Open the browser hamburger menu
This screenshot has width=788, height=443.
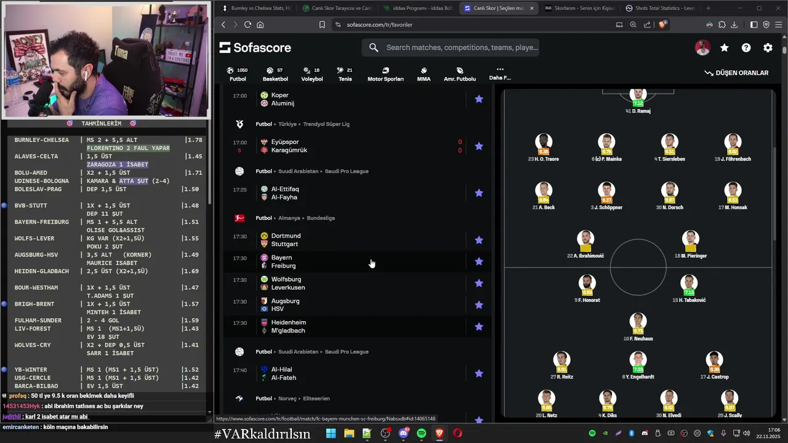point(779,25)
